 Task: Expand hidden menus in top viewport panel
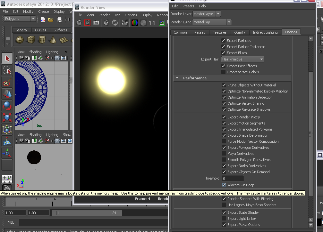tap(66, 52)
